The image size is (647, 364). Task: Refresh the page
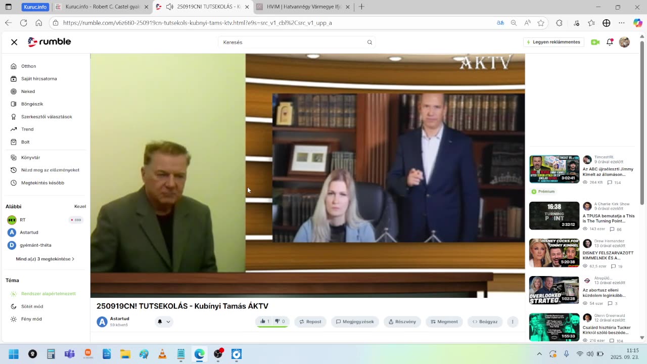click(x=23, y=23)
